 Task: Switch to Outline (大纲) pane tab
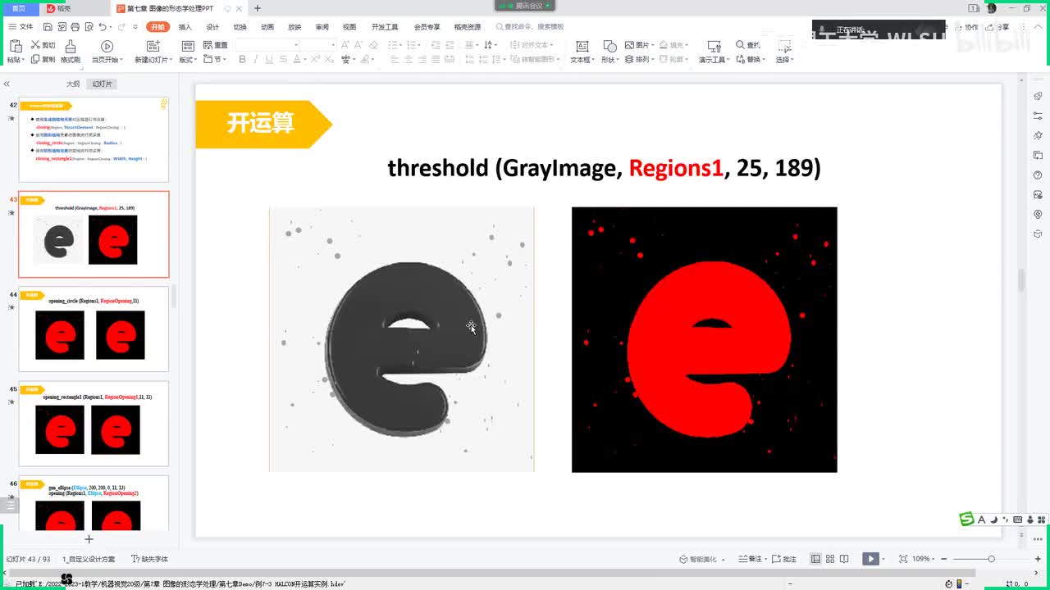[73, 84]
